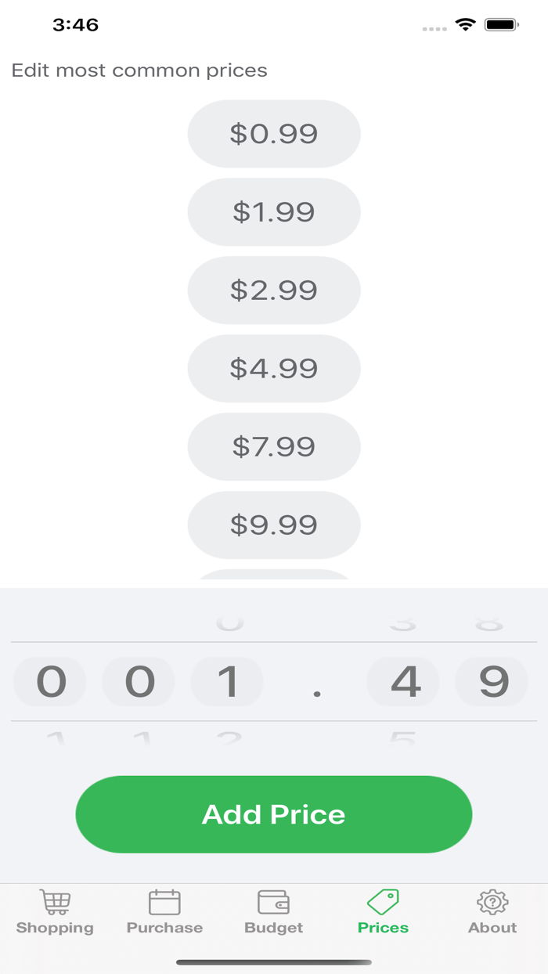Select the $0.99 price chip
The width and height of the screenshot is (548, 974).
[x=274, y=133]
